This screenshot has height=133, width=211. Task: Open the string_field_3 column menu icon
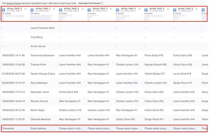[x=111, y=9]
